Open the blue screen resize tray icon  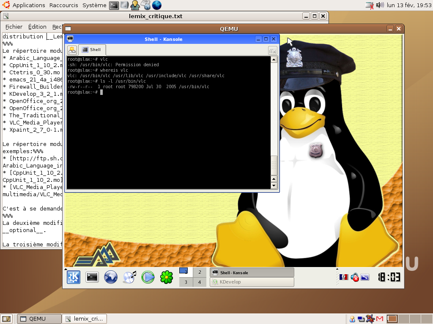click(x=365, y=277)
